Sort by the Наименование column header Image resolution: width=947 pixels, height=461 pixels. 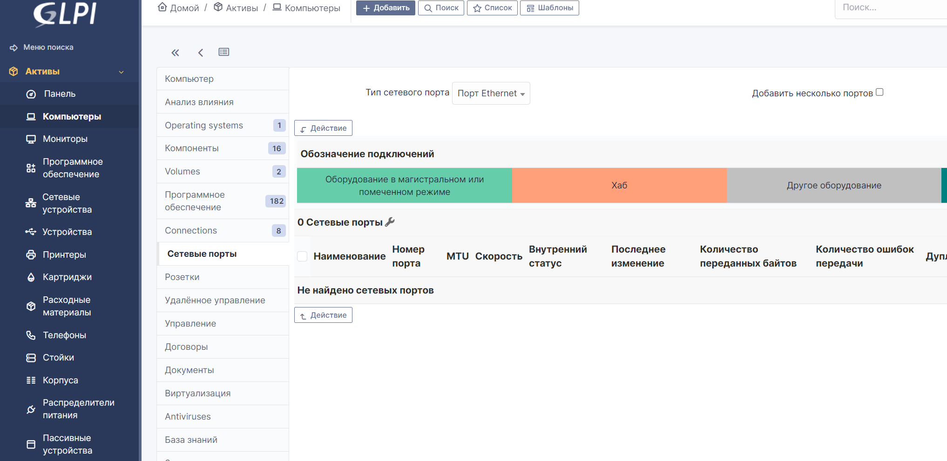[x=349, y=256]
